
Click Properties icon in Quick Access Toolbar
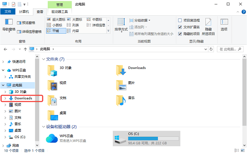point(14,4)
